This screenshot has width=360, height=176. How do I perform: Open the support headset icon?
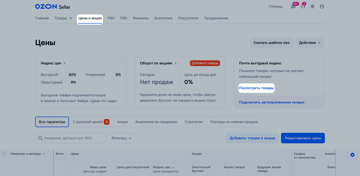click(303, 7)
